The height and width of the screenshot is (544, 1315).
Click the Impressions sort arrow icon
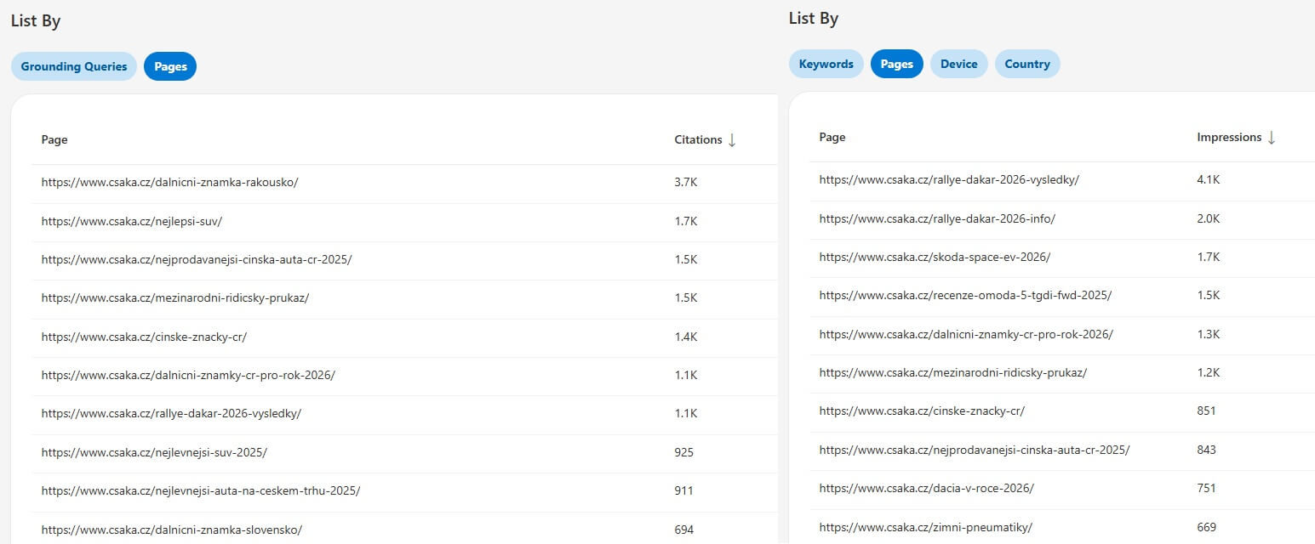(x=1272, y=138)
